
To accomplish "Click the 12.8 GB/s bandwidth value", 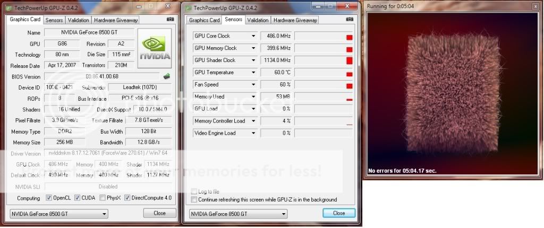I will pyautogui.click(x=149, y=142).
